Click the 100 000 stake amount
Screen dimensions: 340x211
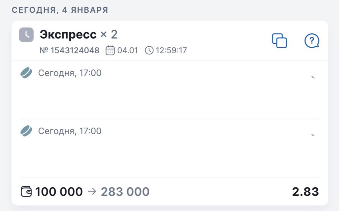59,192
